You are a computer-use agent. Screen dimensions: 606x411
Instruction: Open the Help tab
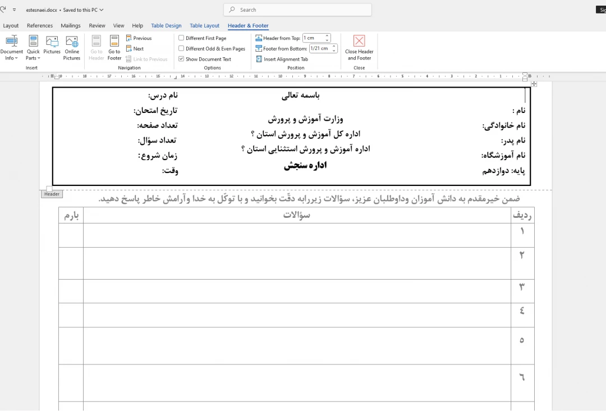tap(137, 25)
